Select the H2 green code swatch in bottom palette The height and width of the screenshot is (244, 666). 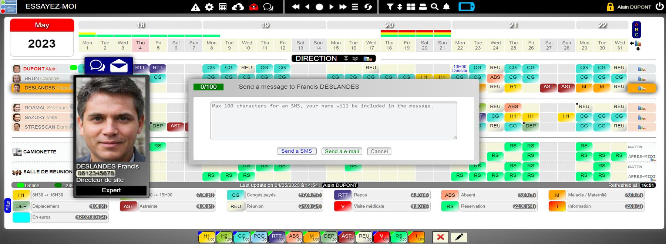[x=224, y=237]
